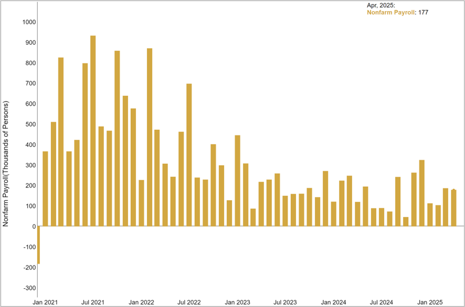Image resolution: width=465 pixels, height=307 pixels.
Task: Click the Jul 2024 x-axis label
Action: [x=381, y=302]
